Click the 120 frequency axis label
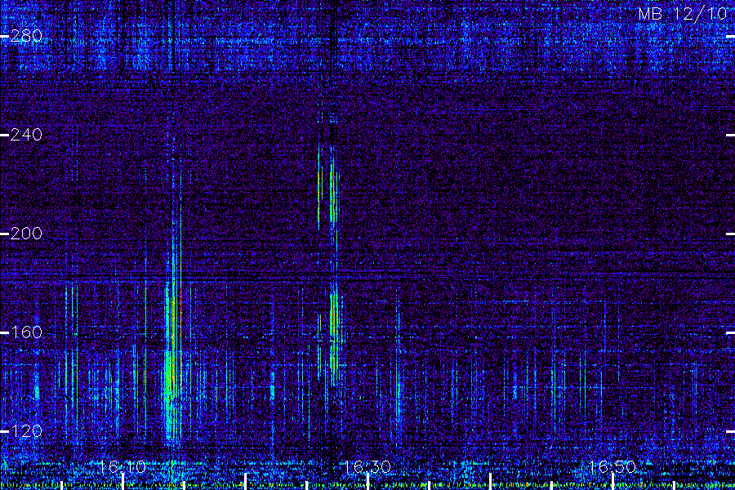735x490 pixels. pyautogui.click(x=26, y=431)
